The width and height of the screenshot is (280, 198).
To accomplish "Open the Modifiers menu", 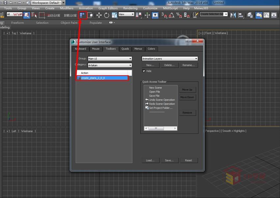I will click(x=67, y=8).
